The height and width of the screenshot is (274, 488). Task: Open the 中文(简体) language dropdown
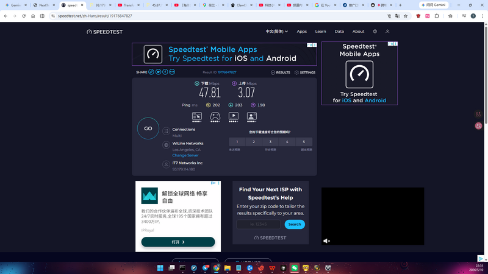pyautogui.click(x=276, y=32)
